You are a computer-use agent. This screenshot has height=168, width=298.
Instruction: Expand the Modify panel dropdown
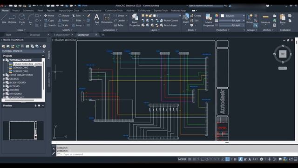[x=67, y=30]
